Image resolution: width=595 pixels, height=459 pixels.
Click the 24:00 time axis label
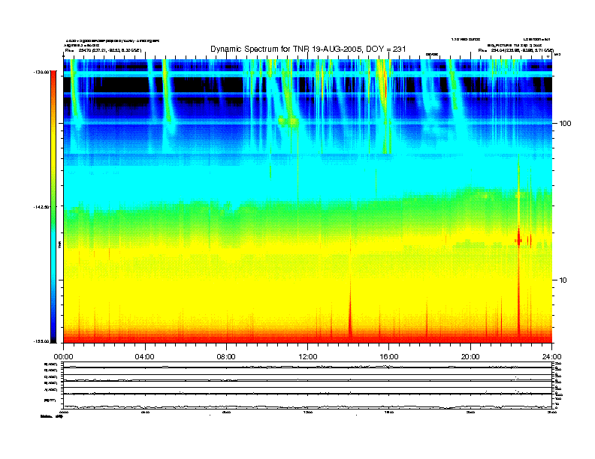[551, 357]
